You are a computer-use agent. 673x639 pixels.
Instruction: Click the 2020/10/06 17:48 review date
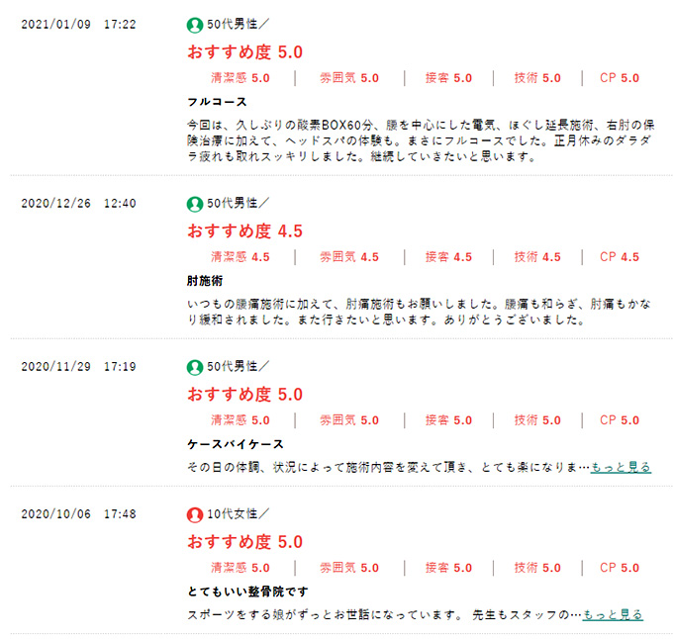pyautogui.click(x=79, y=514)
